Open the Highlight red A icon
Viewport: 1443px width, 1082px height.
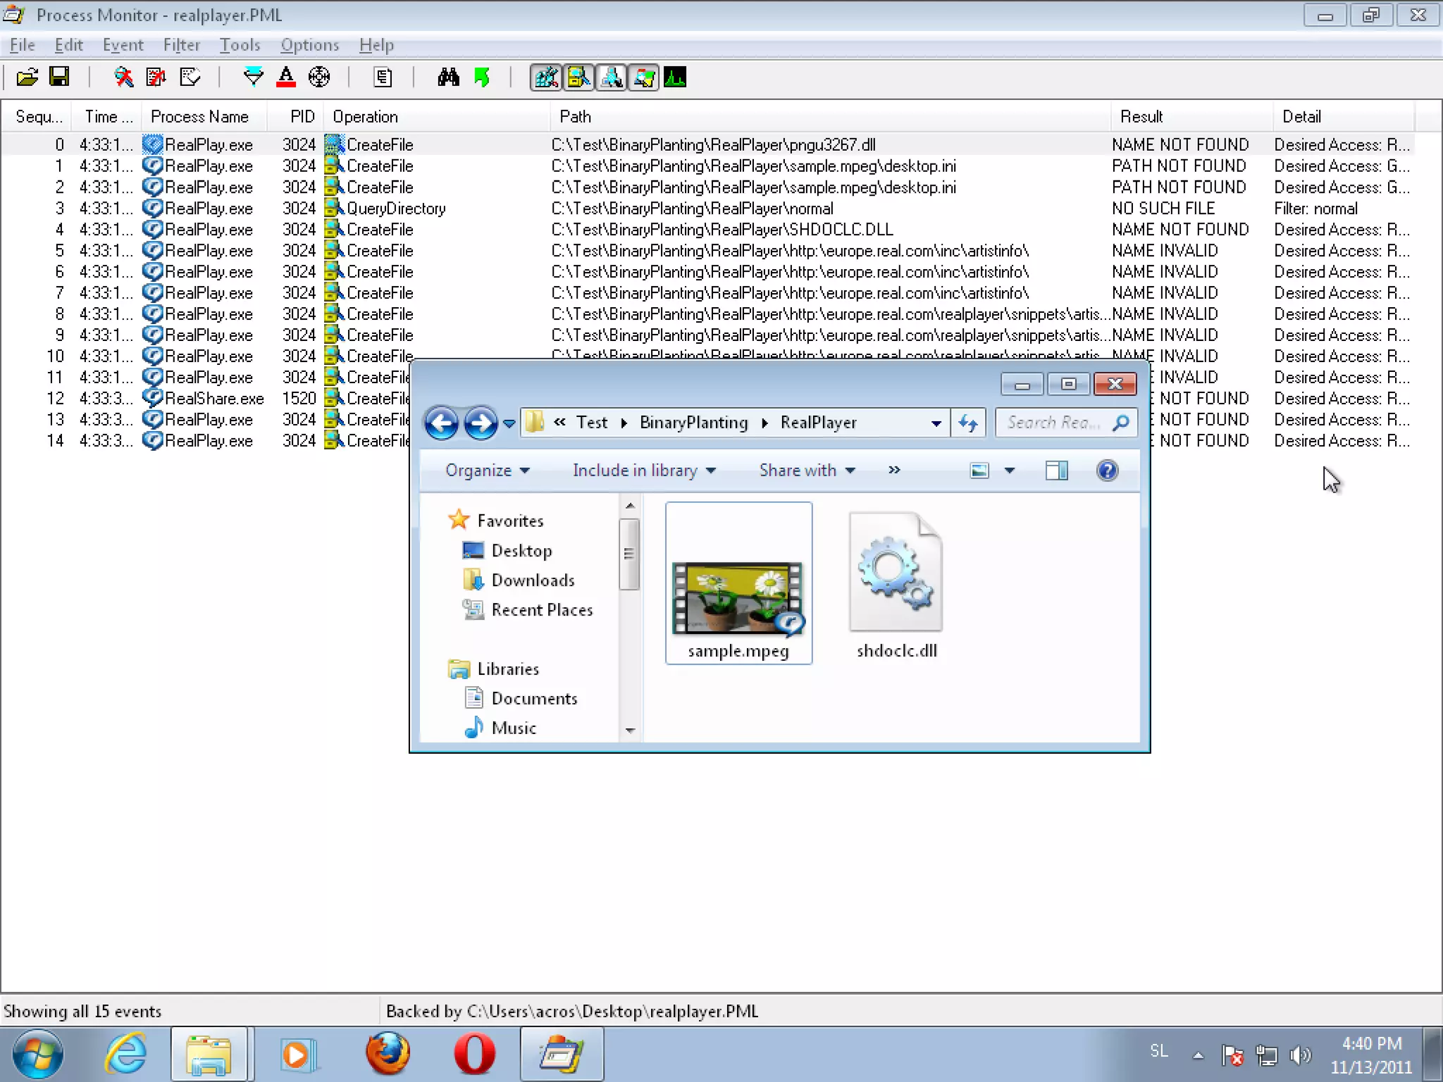click(285, 77)
